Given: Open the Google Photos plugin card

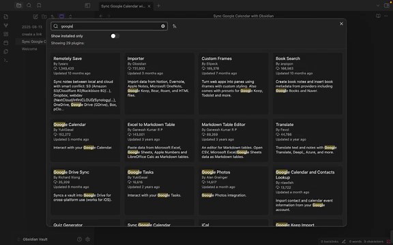Looking at the screenshot, I should pyautogui.click(x=233, y=191).
